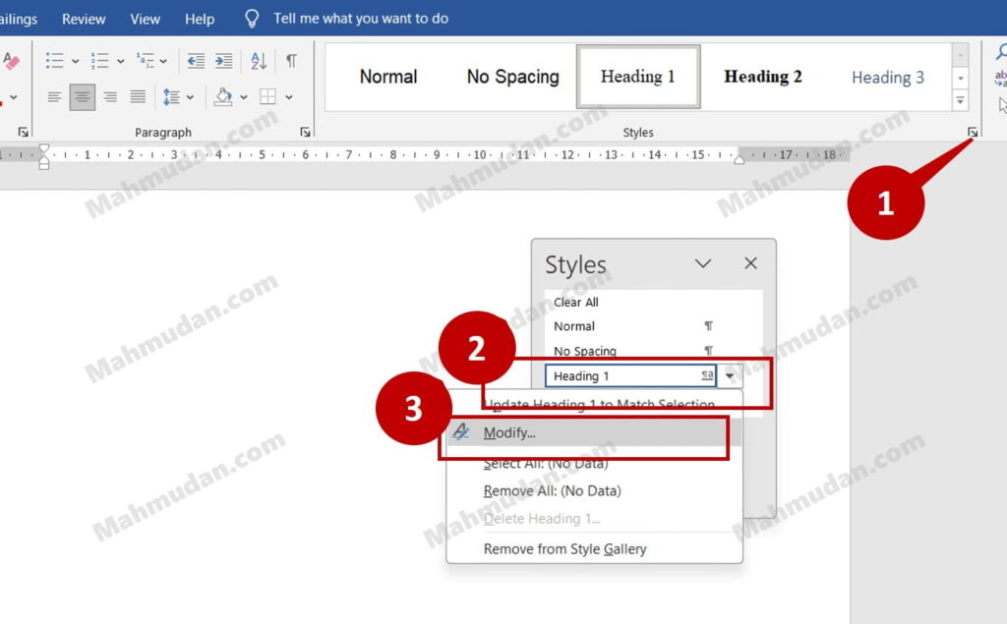The image size is (1007, 624).
Task: Sort text with the A-Z icon
Action: click(x=259, y=61)
